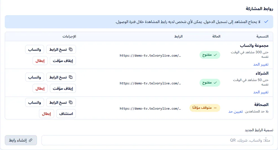The image size is (278, 150).
Task: Click مفتوح status badge in الشركاء row
Action: [210, 83]
